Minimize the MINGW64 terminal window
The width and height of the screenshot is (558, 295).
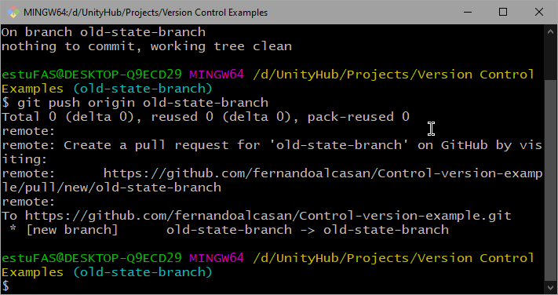468,12
